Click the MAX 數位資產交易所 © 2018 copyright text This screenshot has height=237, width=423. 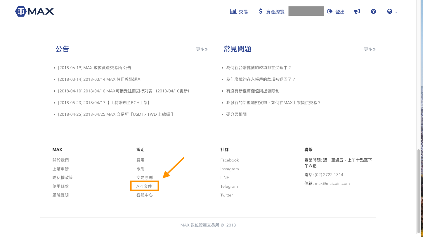(x=208, y=225)
